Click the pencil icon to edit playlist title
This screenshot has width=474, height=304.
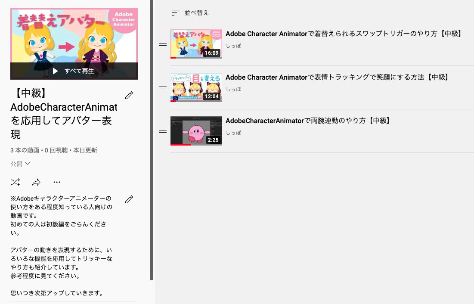pos(129,95)
